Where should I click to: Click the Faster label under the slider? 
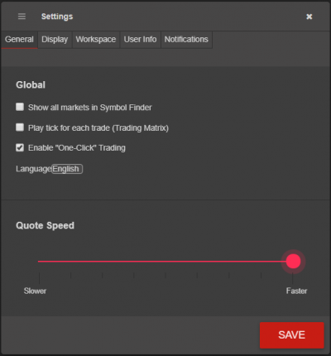click(x=296, y=291)
